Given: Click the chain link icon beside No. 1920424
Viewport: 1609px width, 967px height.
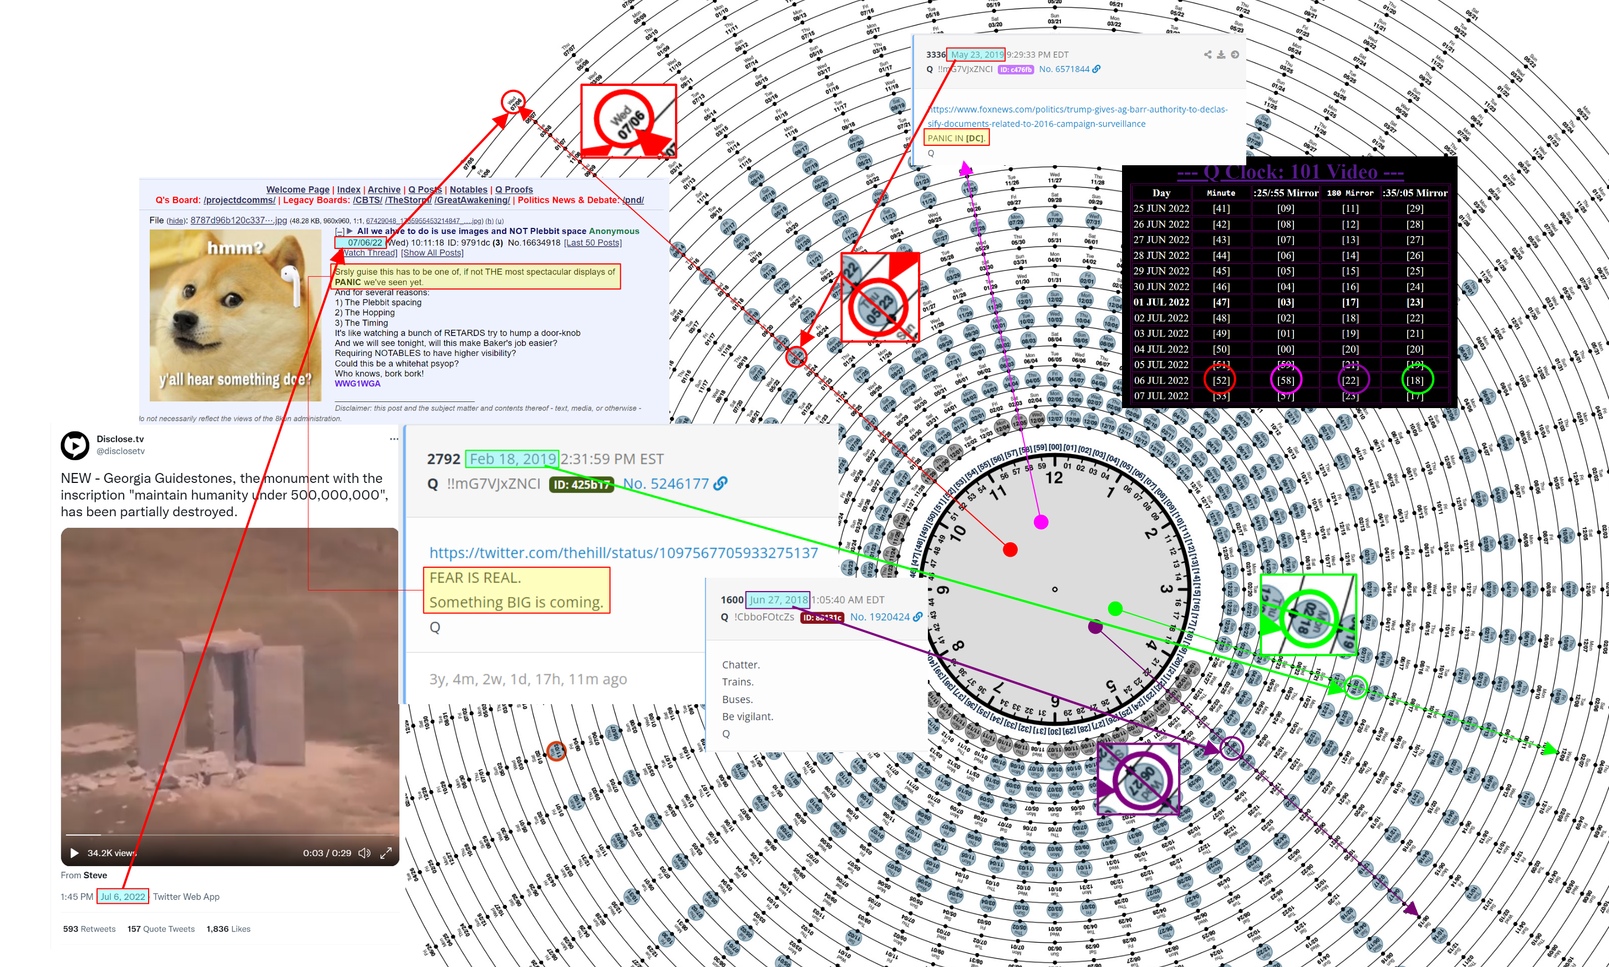Looking at the screenshot, I should point(917,617).
